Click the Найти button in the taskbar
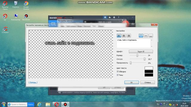The image size is (191, 107). (x=31, y=104)
